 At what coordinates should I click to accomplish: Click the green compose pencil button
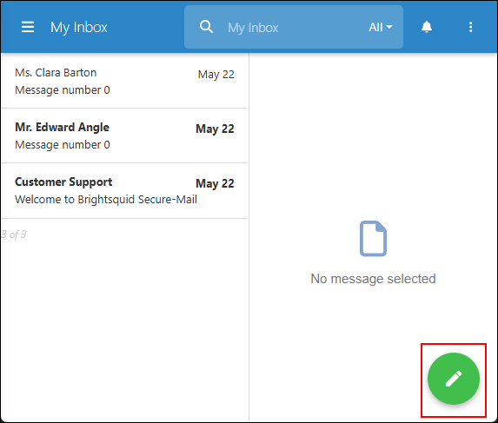(x=454, y=379)
